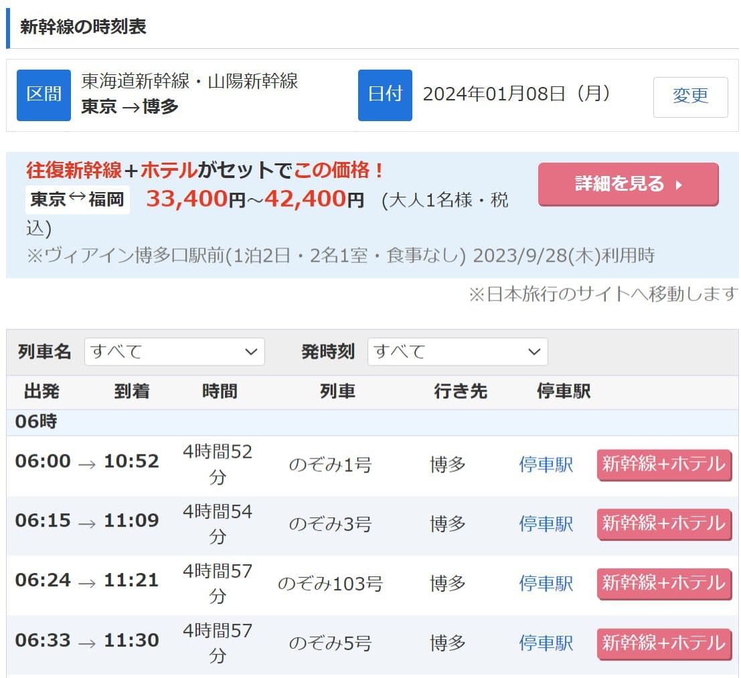This screenshot has height=678, width=741.
Task: Expand the 発時刻 dropdown
Action: click(x=457, y=351)
